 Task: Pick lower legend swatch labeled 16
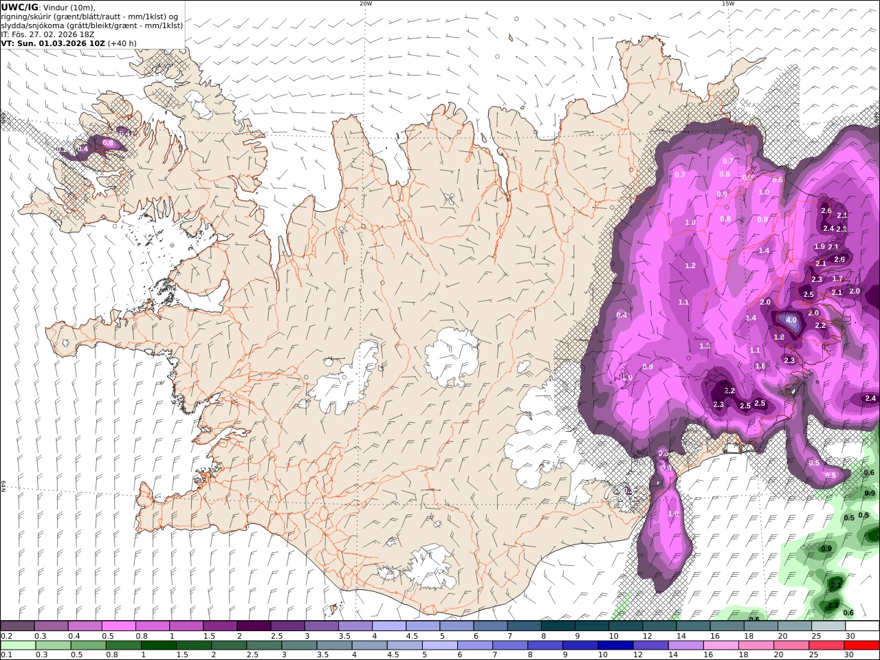[x=720, y=646]
